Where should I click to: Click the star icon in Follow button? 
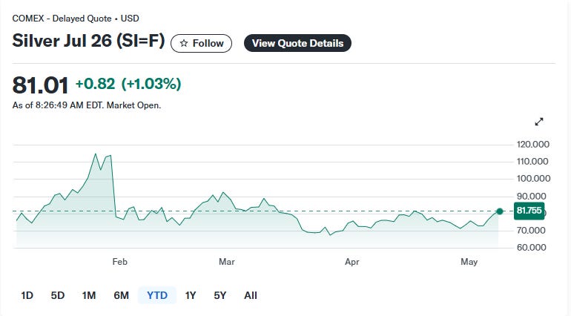[184, 43]
